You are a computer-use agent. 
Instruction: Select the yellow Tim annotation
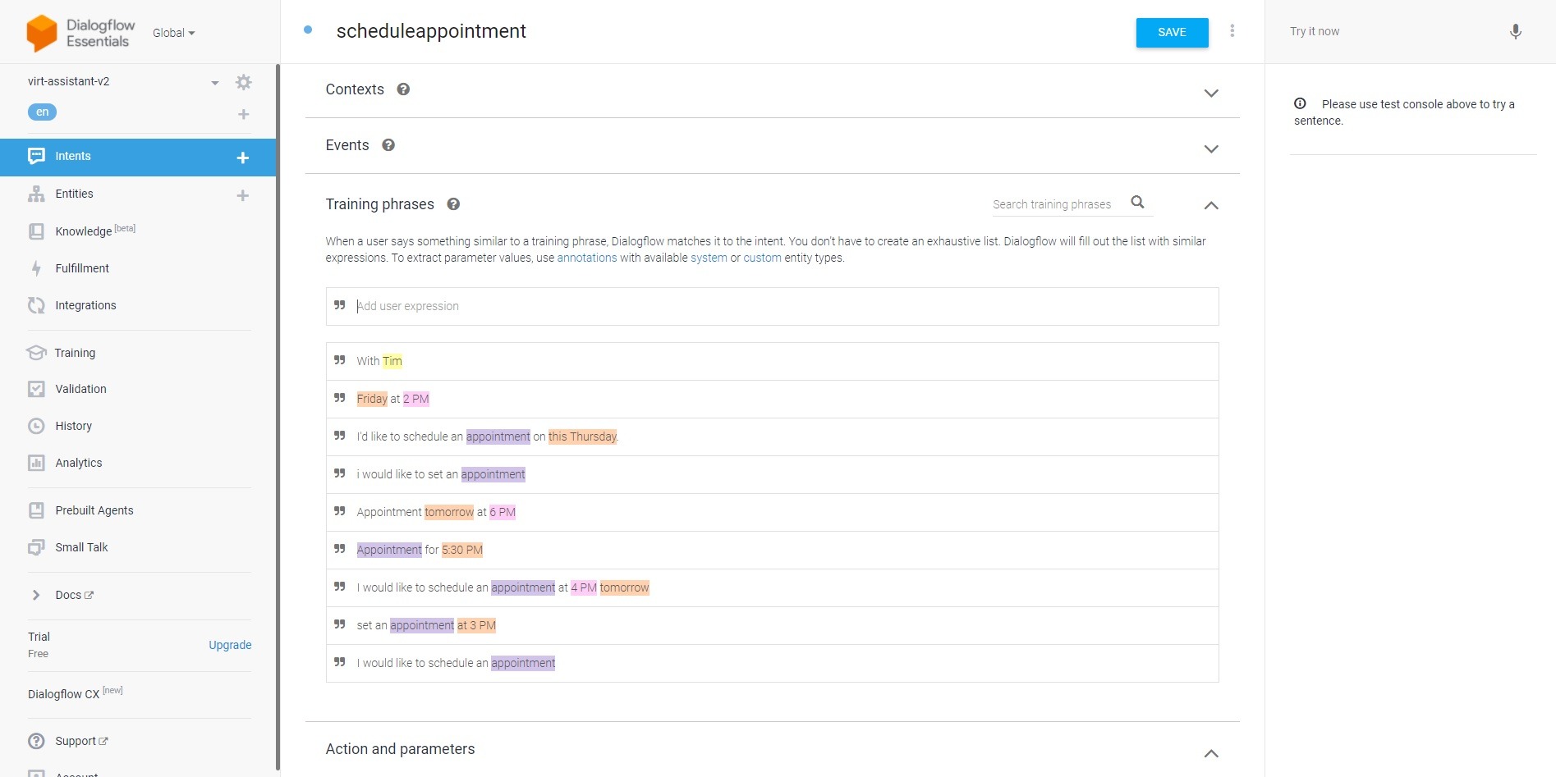click(x=392, y=361)
